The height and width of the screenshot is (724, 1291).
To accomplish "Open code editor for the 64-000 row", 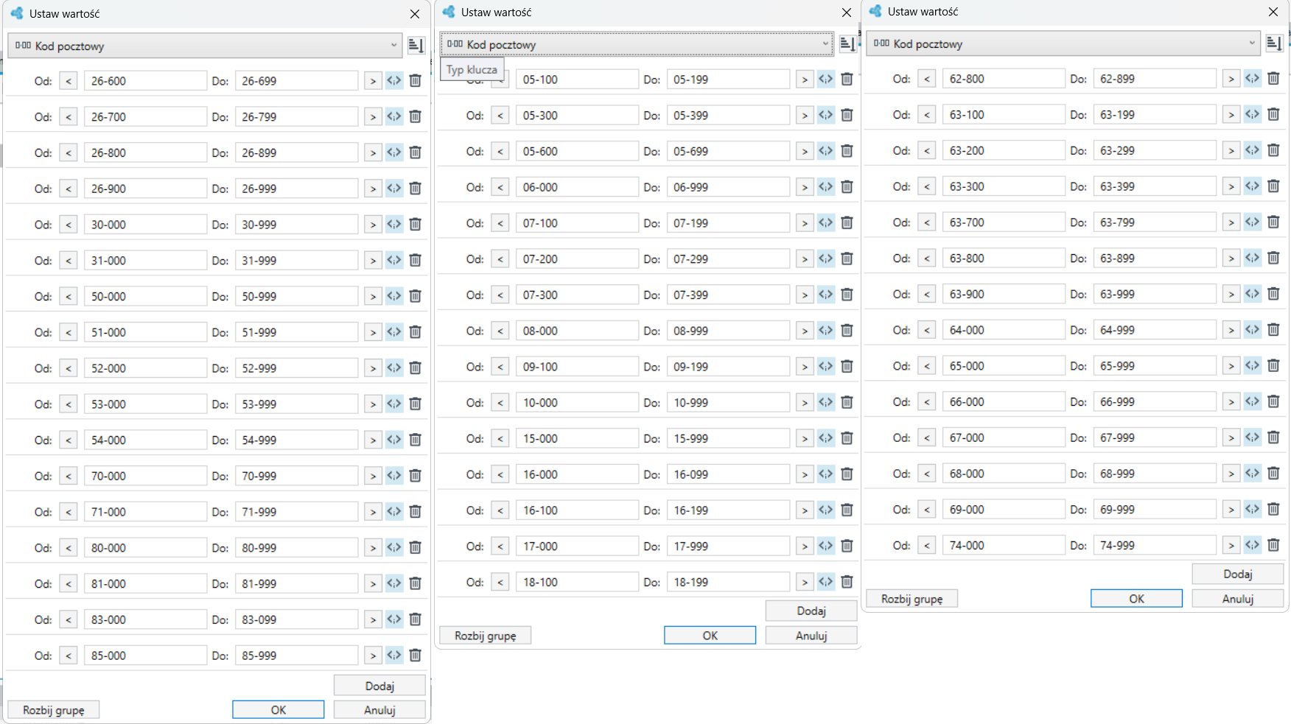I will click(1253, 330).
